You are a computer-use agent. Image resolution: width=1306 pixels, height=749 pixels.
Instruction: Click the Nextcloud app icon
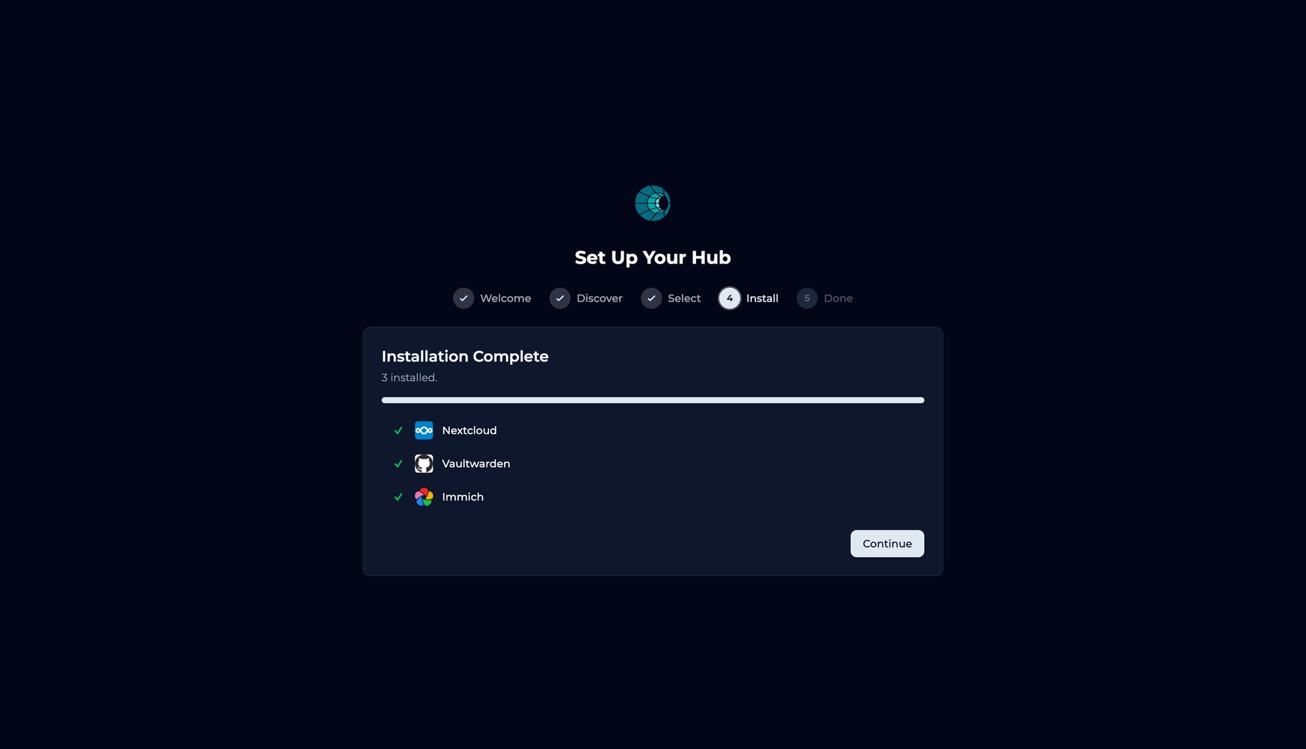pos(424,431)
